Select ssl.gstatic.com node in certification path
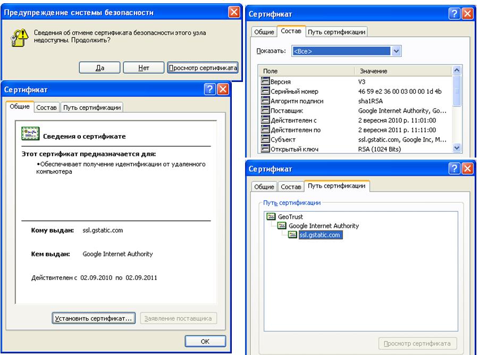The height and width of the screenshot is (355, 479). click(321, 235)
